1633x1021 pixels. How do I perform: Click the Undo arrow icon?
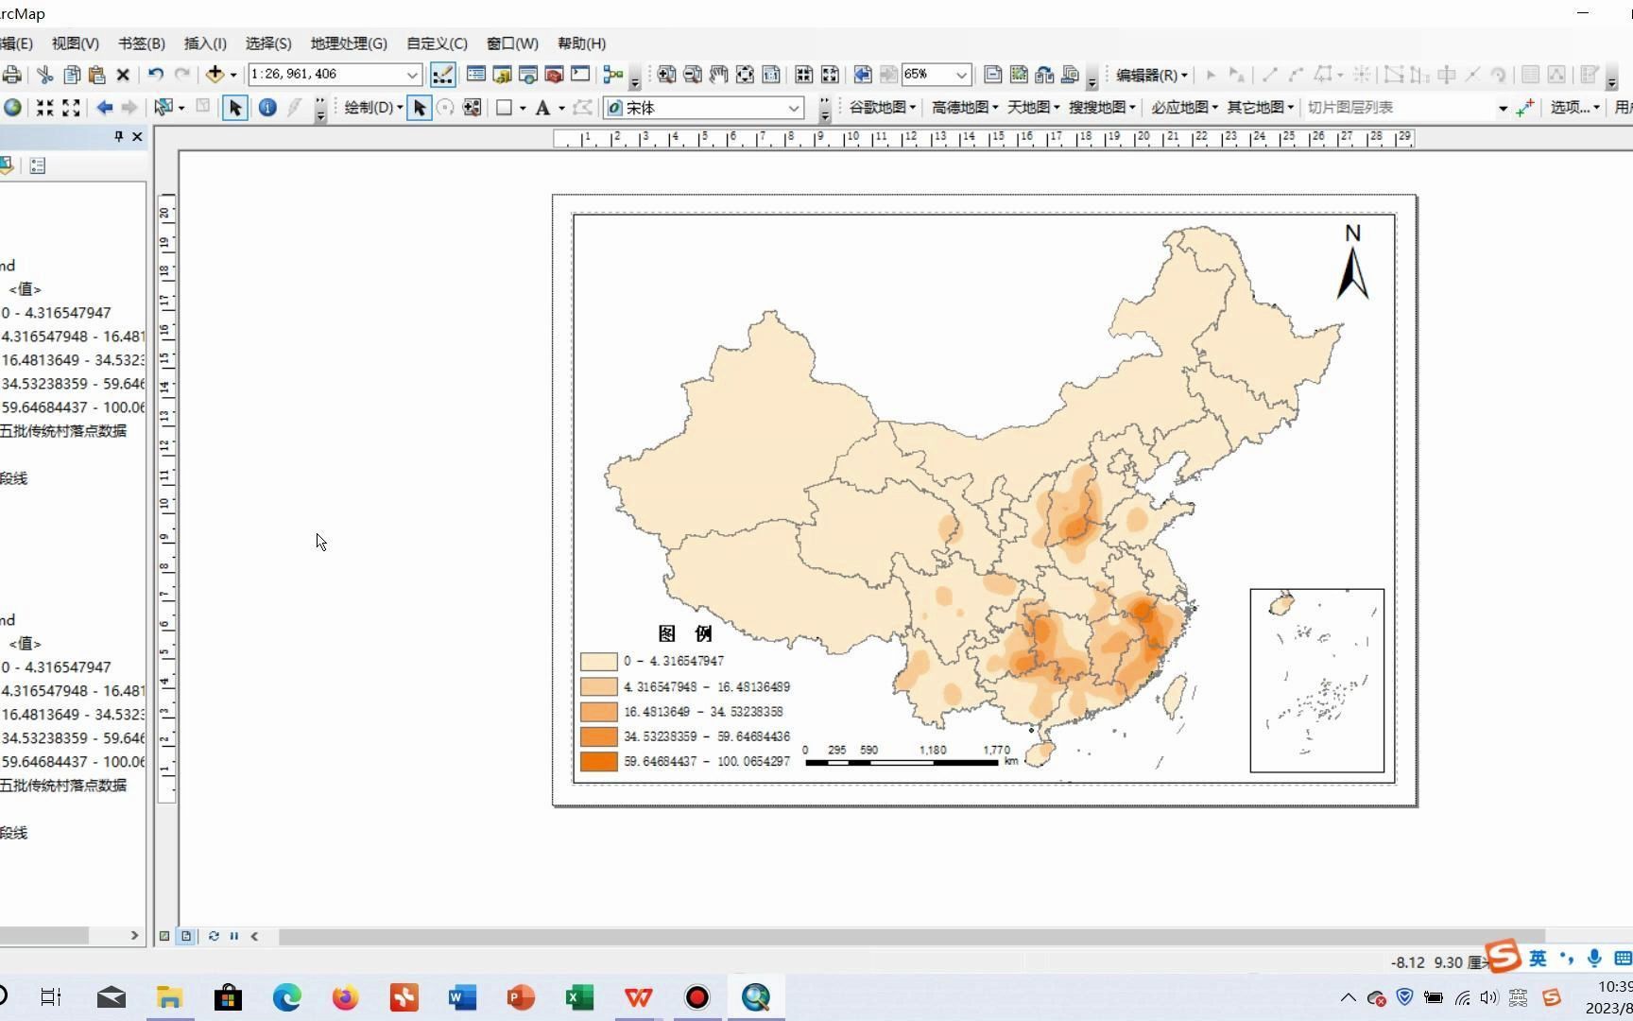[x=154, y=74]
